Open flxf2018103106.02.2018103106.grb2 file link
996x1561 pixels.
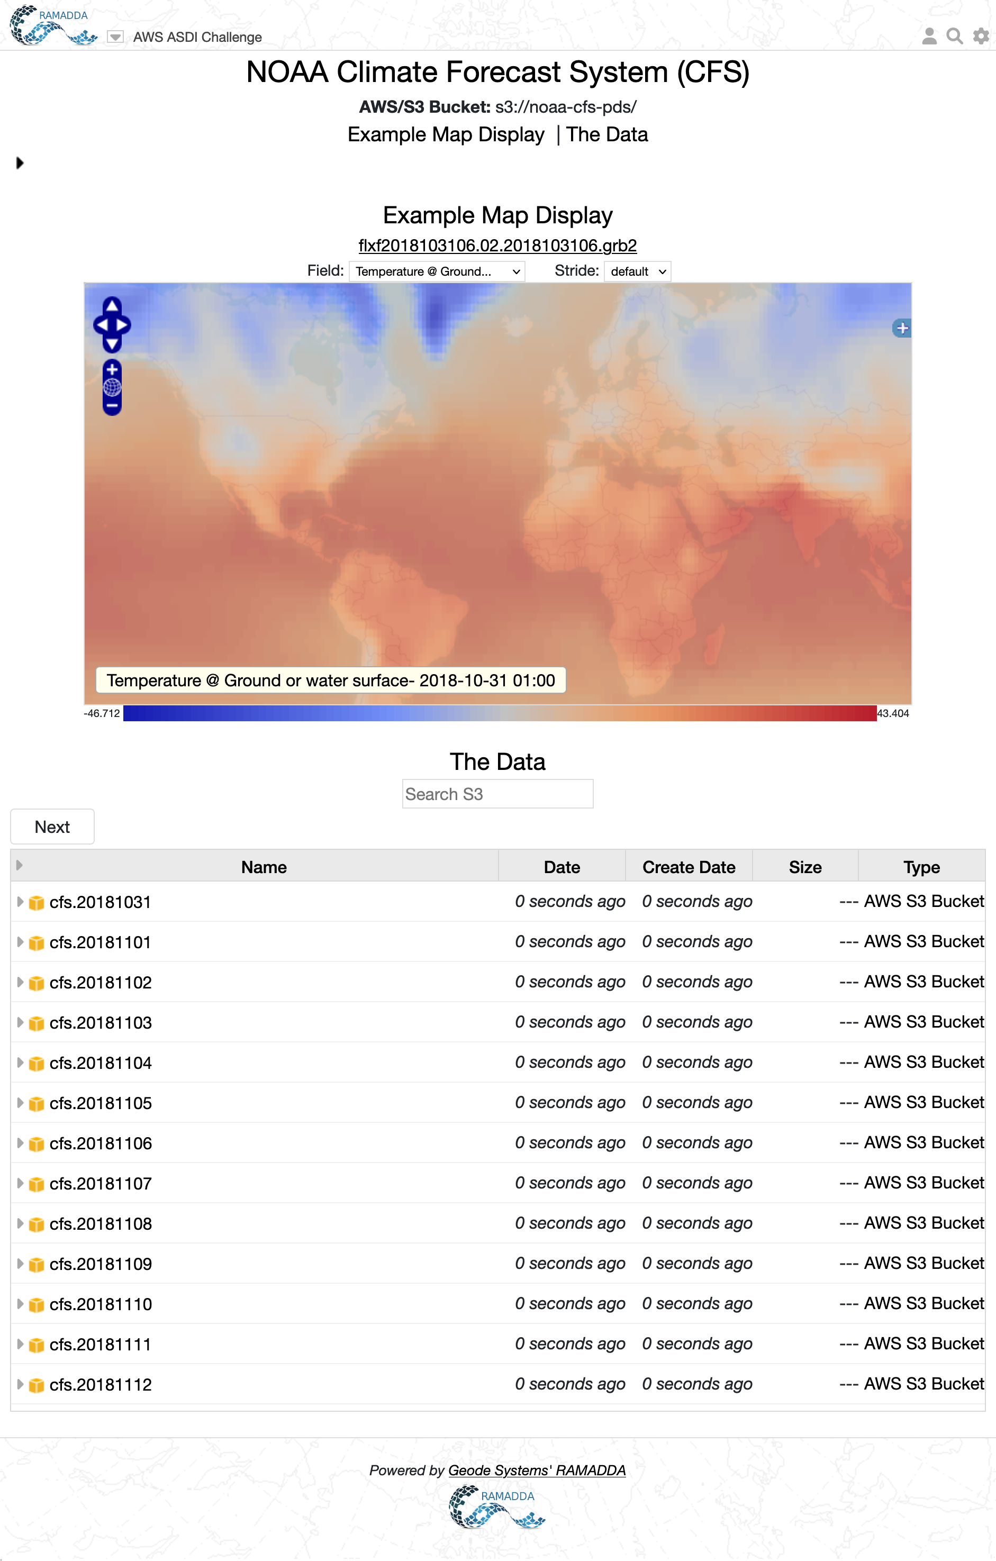[x=497, y=246]
